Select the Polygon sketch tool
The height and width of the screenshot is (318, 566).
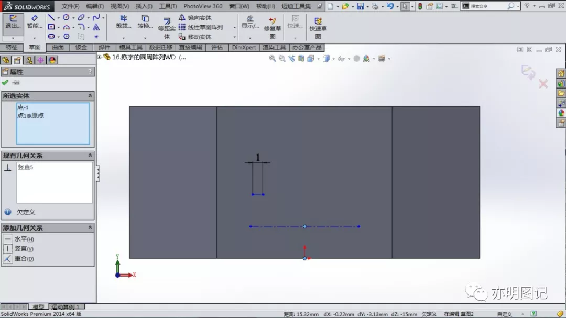(x=67, y=37)
